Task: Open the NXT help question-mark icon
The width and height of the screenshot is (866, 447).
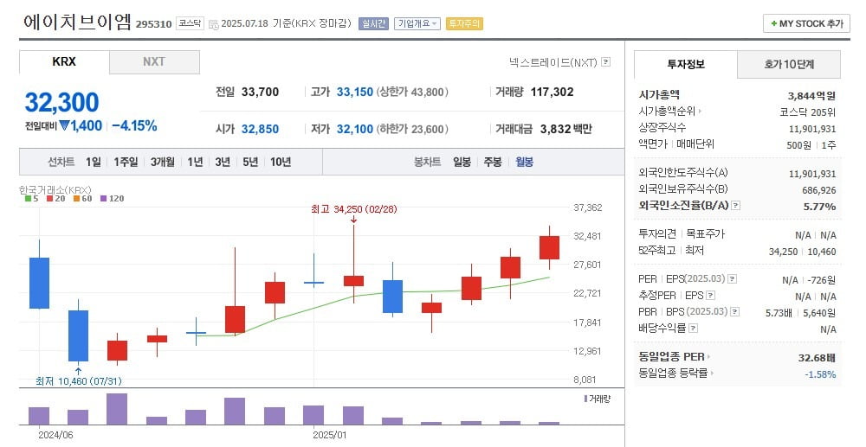Action: coord(606,61)
